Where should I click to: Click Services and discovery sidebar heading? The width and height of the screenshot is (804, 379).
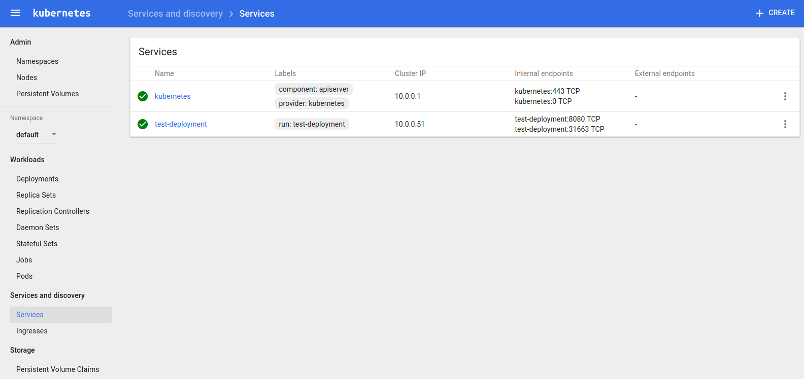[47, 295]
